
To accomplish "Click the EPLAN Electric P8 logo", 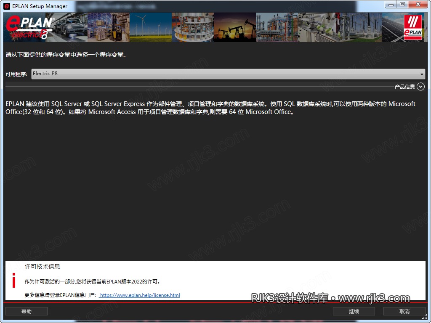I will pyautogui.click(x=30, y=27).
